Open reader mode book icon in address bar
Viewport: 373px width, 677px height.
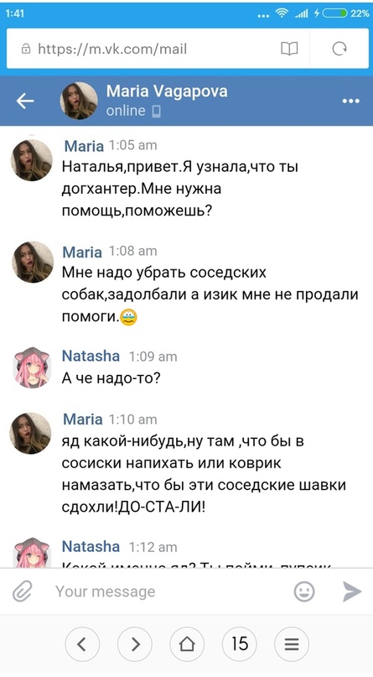[289, 49]
